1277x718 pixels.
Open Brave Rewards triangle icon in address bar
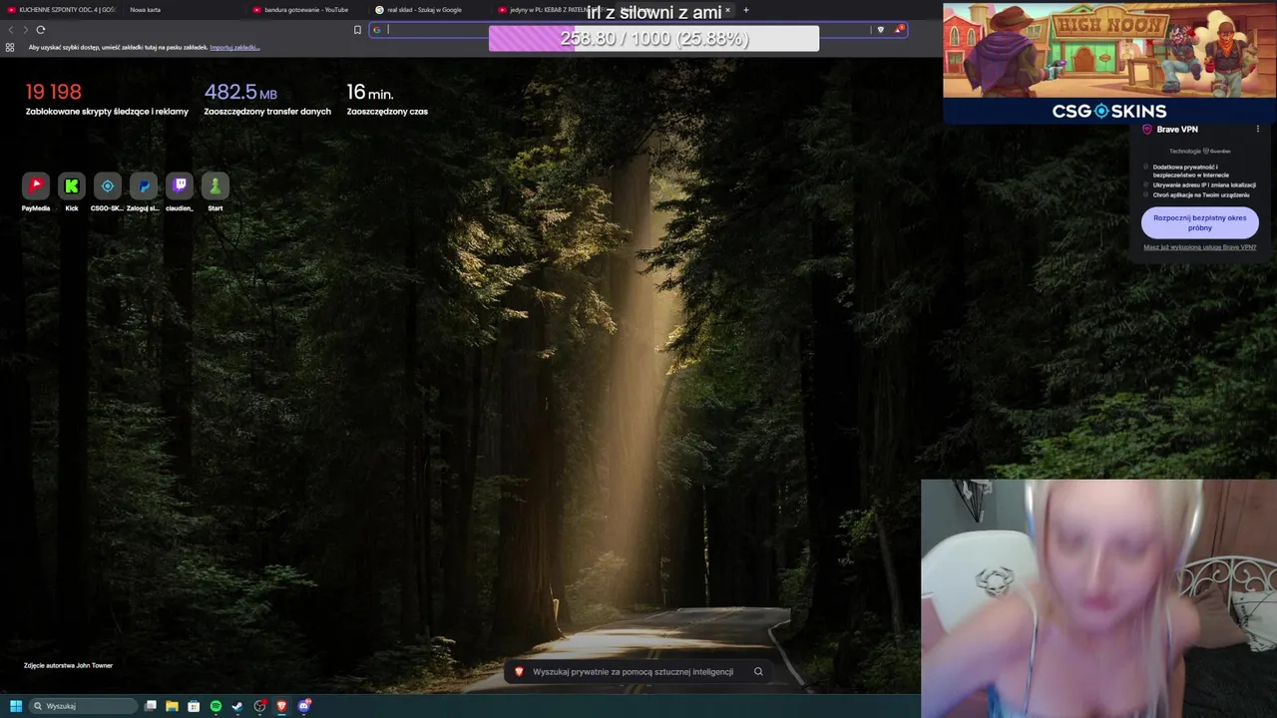[x=899, y=30]
